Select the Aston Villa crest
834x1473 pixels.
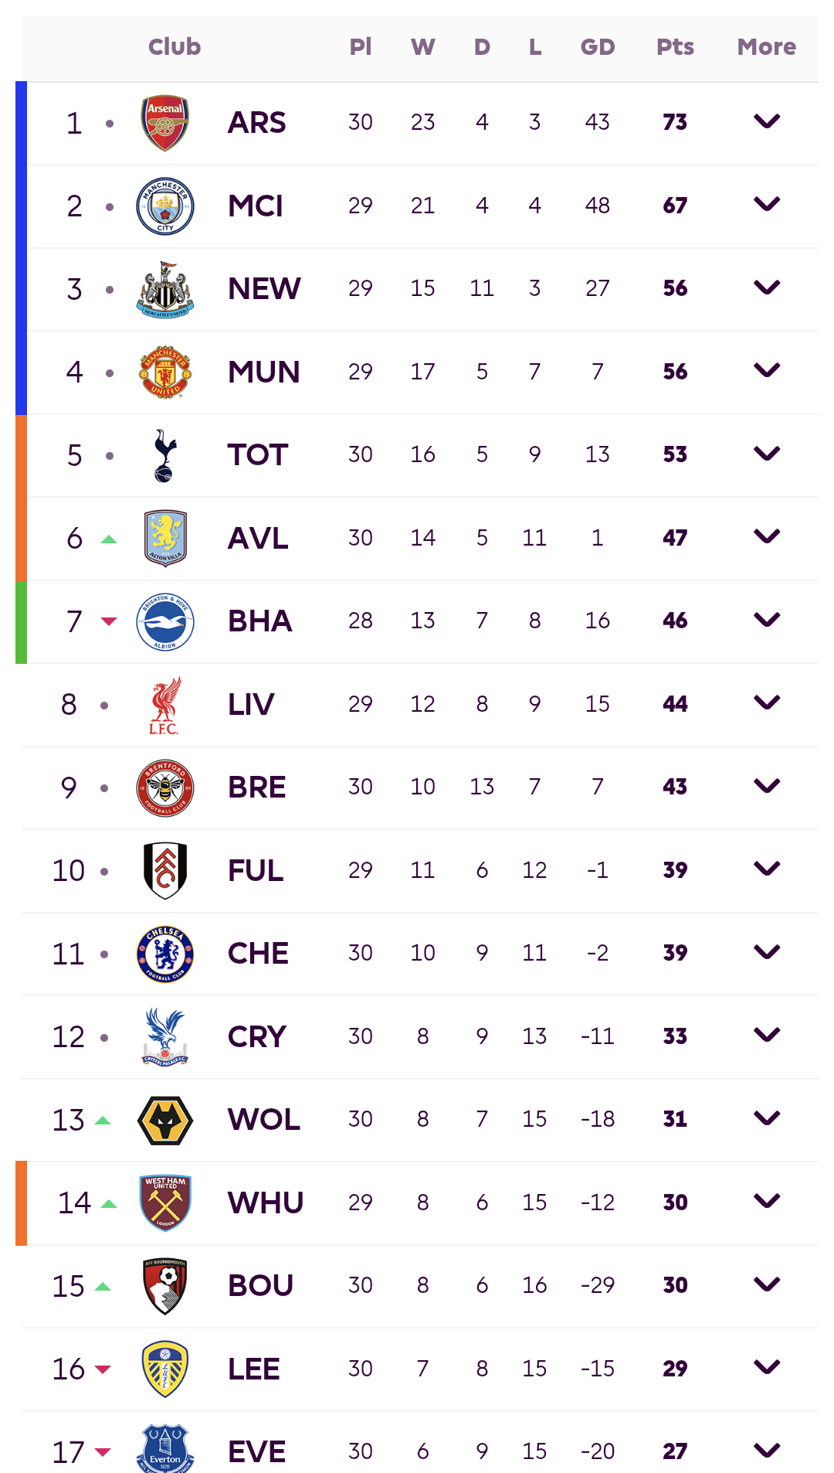[x=164, y=539]
